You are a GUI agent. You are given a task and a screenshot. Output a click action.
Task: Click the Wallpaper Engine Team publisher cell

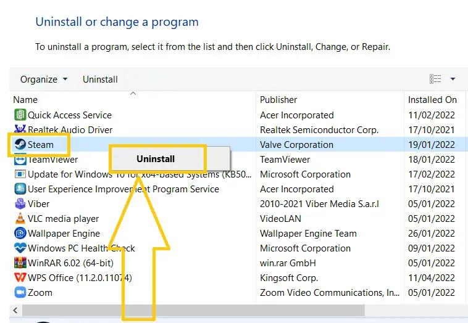click(308, 233)
